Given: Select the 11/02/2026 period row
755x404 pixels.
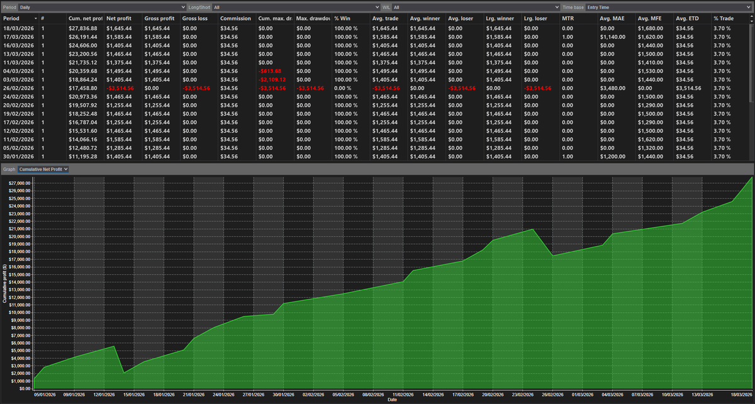Looking at the screenshot, I should click(x=375, y=139).
